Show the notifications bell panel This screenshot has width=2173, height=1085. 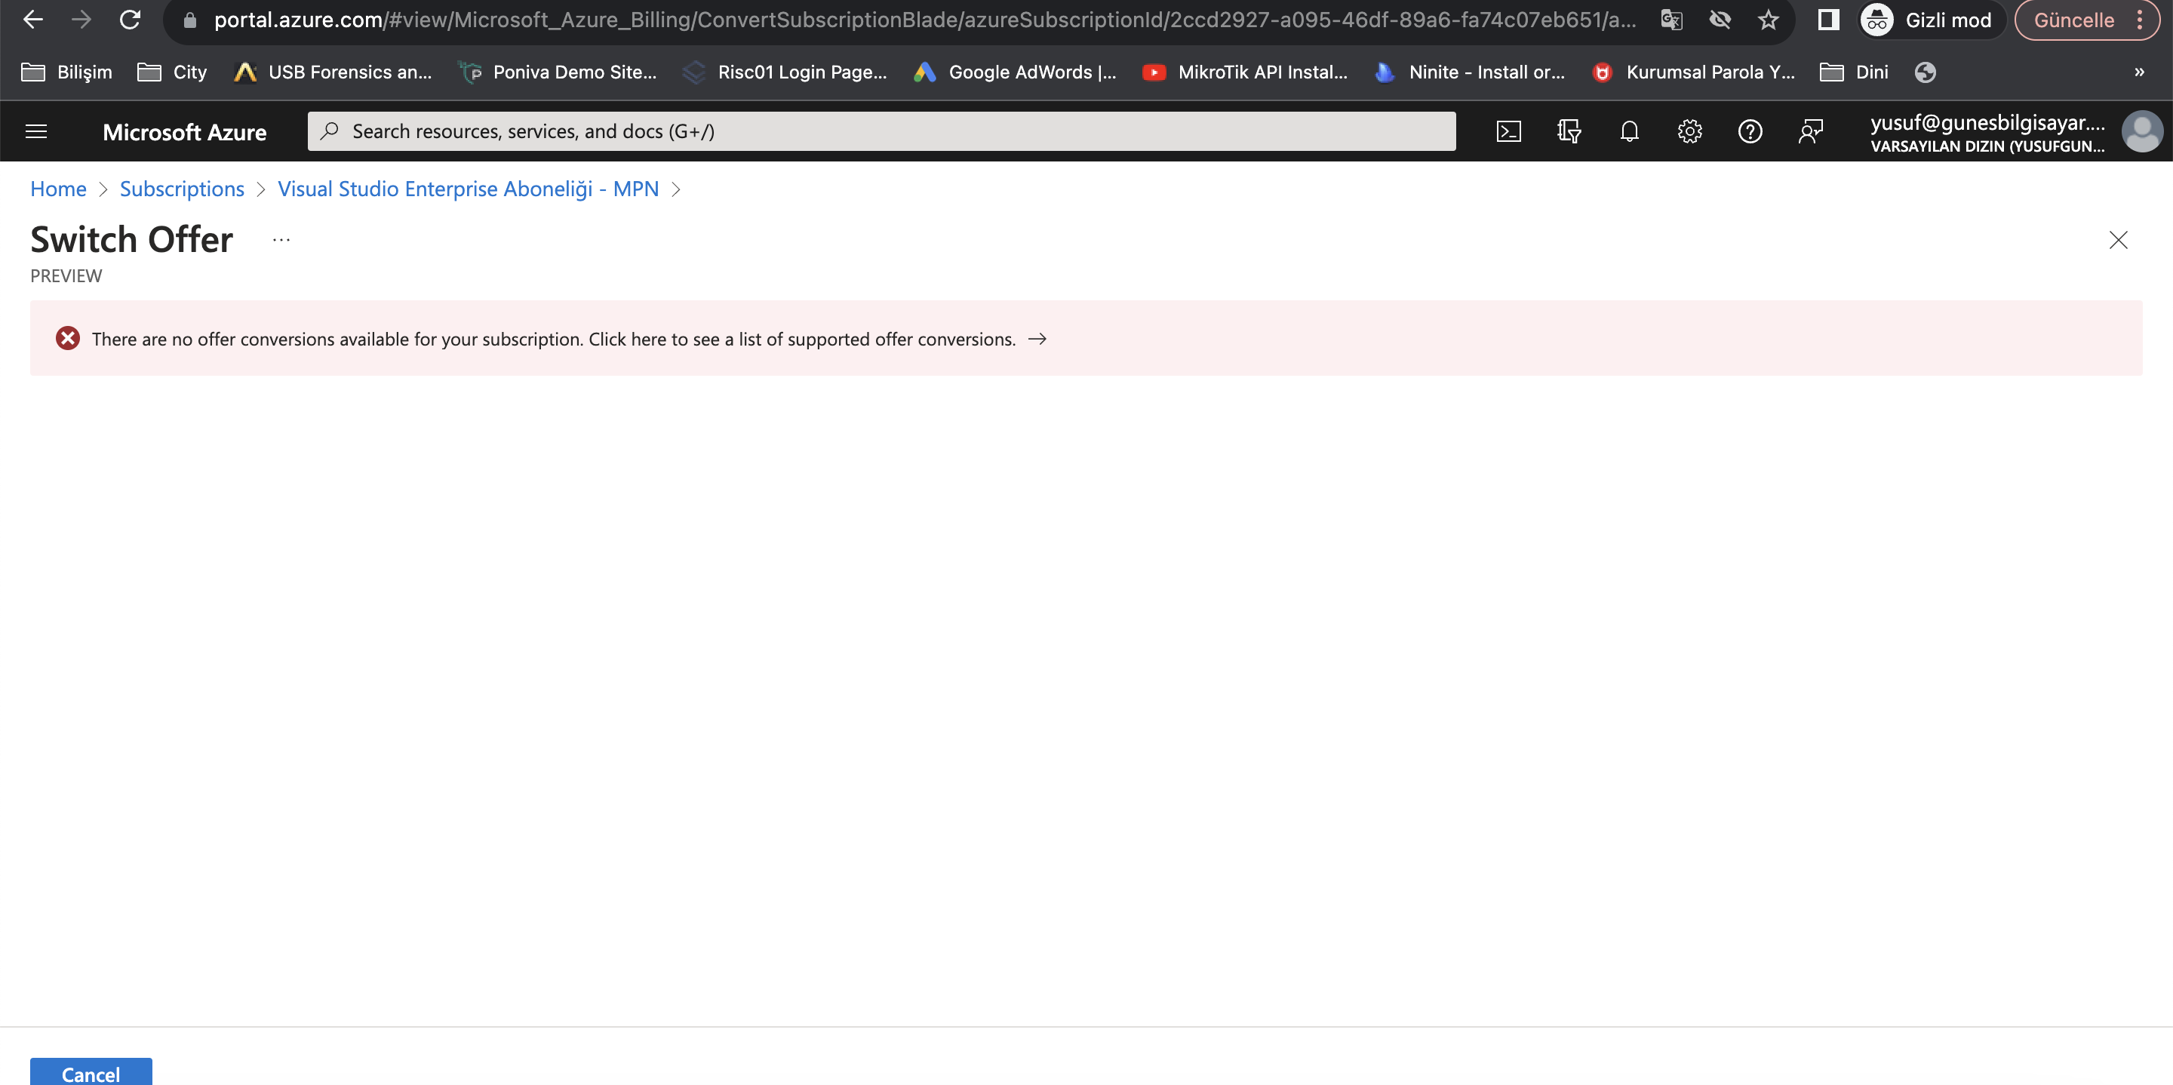point(1630,131)
